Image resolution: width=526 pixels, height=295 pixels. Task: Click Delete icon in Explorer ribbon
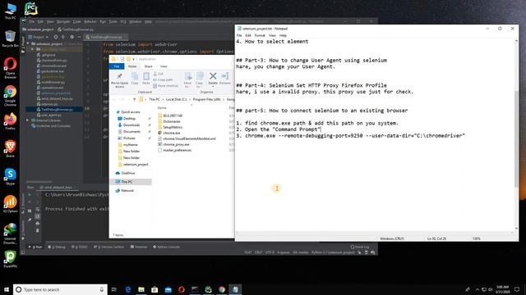tap(213, 76)
